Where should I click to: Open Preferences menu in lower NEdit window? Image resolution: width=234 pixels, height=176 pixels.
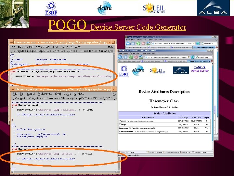(x=45, y=94)
